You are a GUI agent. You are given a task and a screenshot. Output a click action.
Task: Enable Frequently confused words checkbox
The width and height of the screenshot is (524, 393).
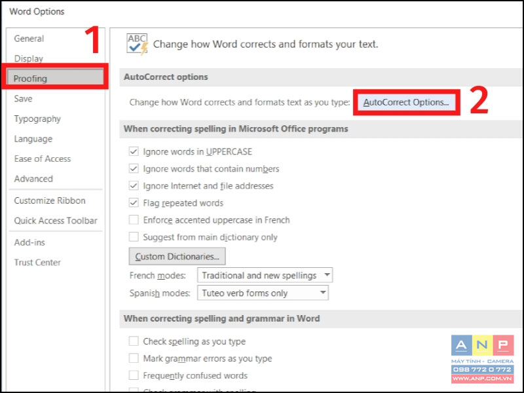(x=134, y=375)
